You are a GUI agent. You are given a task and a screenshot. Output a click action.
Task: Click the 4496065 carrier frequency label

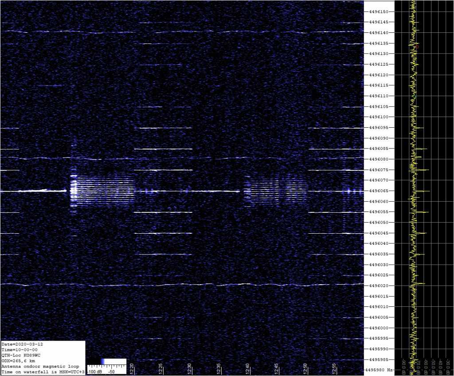tap(379, 191)
